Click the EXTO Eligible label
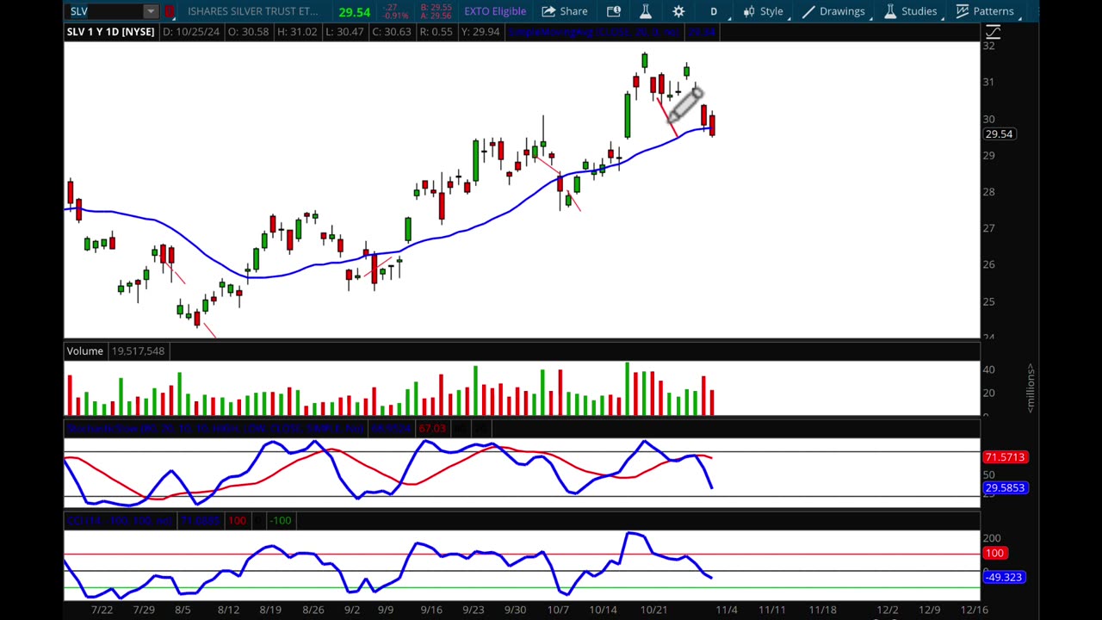Viewport: 1102px width, 620px height. click(x=495, y=11)
